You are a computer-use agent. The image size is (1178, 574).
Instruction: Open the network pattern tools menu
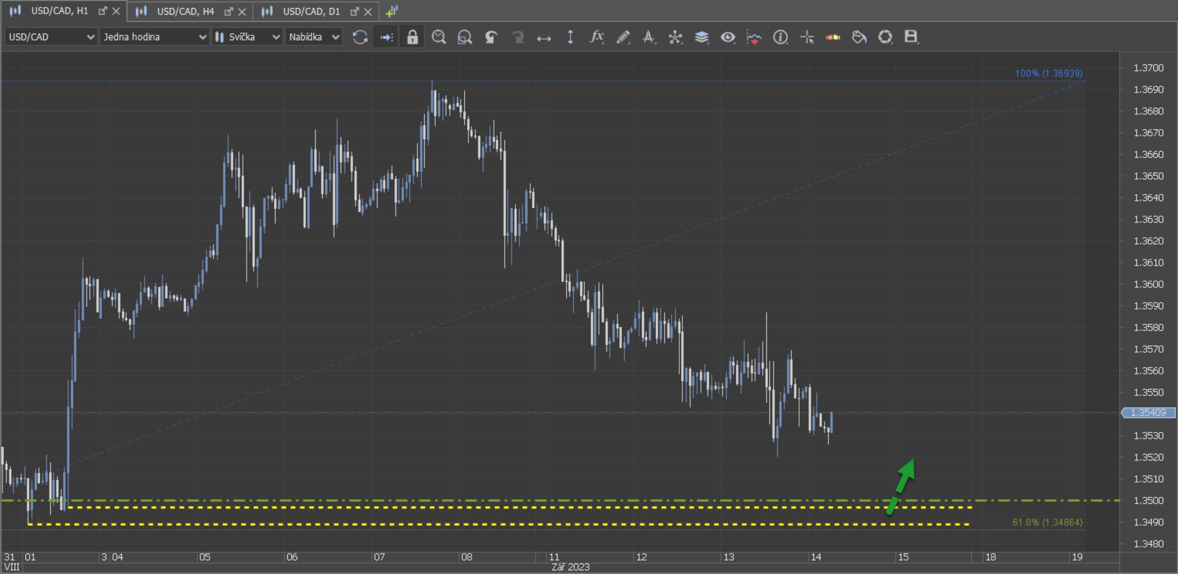[x=676, y=37]
